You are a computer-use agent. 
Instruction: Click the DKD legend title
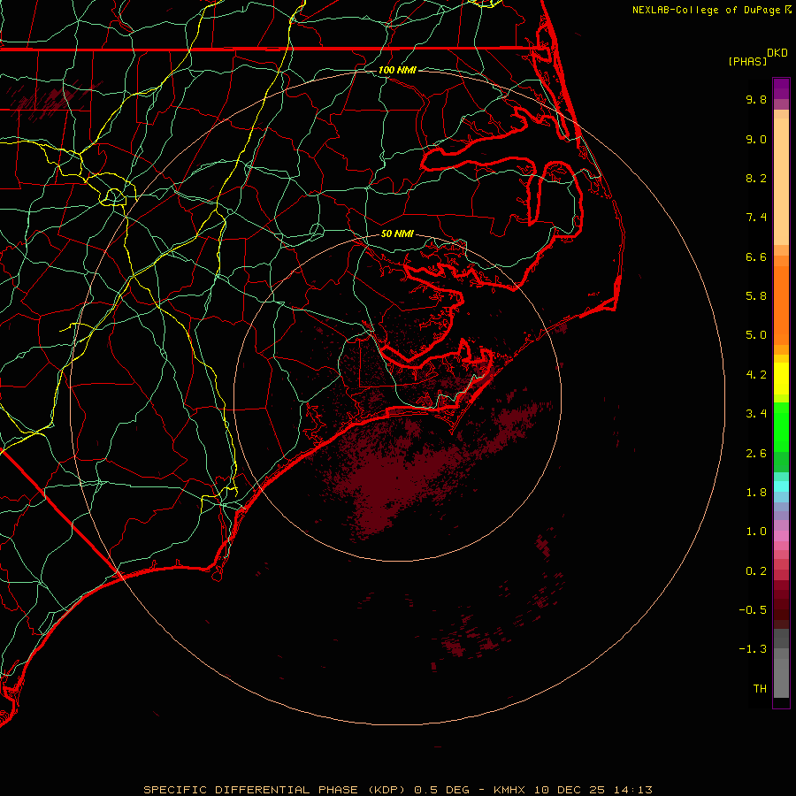(777, 53)
